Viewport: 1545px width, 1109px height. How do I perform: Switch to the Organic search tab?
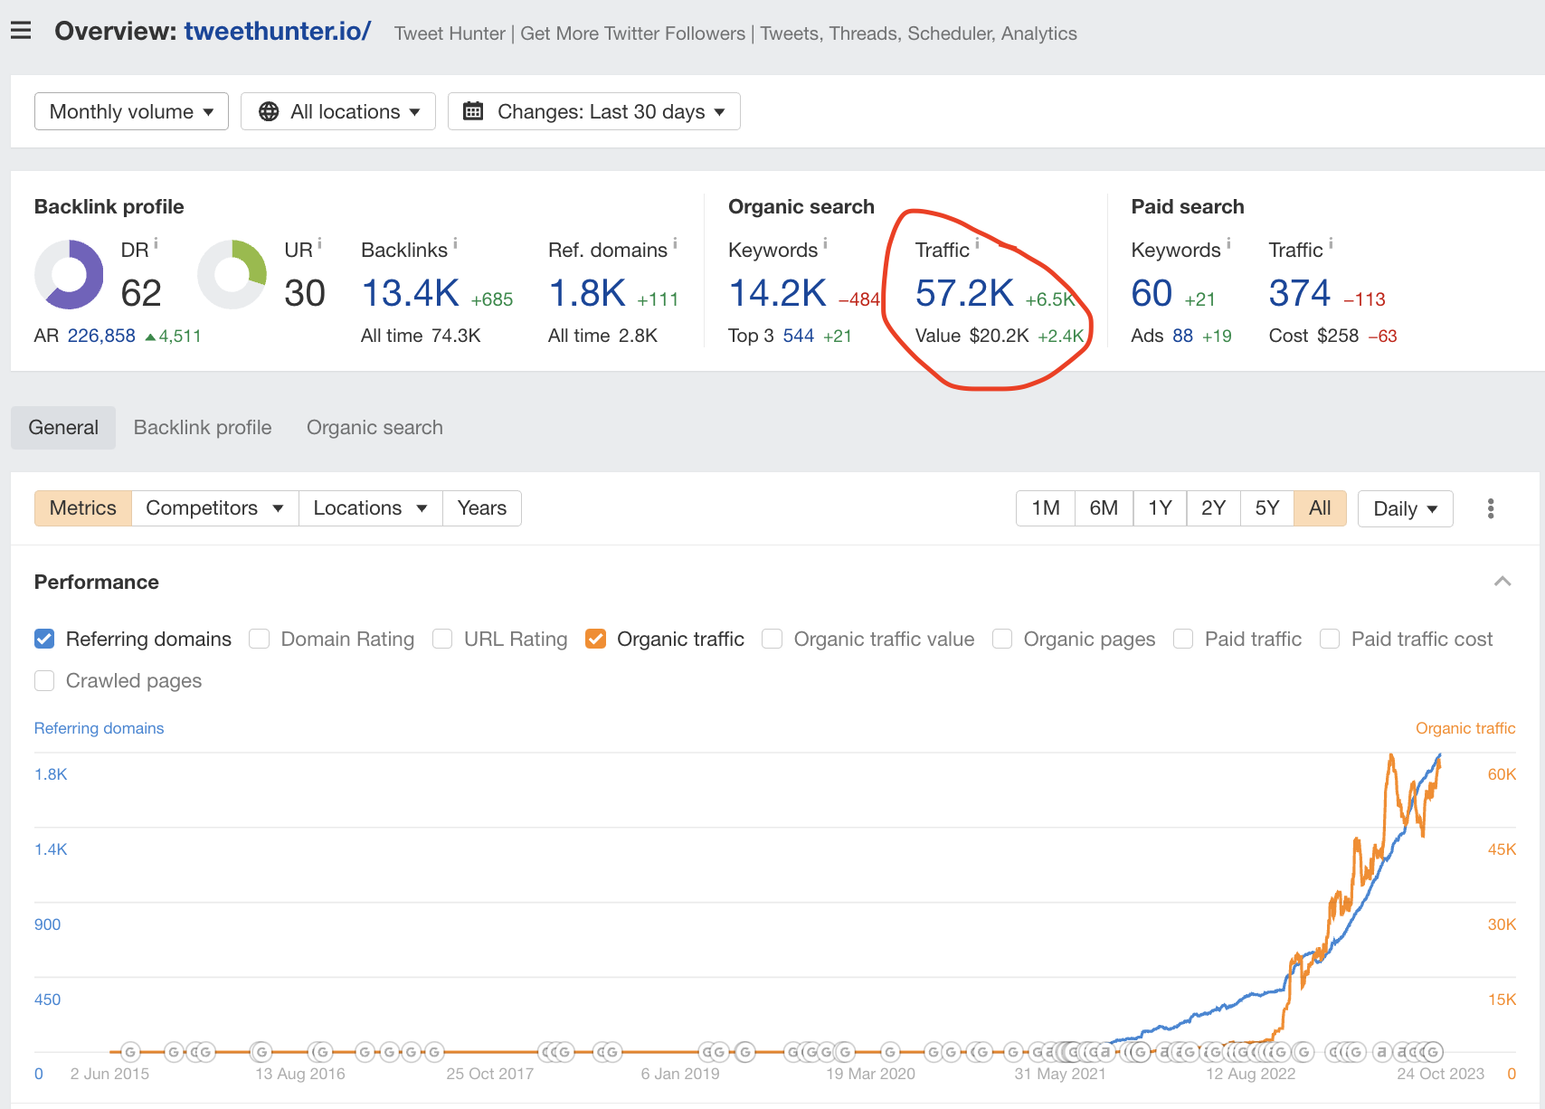click(x=374, y=428)
